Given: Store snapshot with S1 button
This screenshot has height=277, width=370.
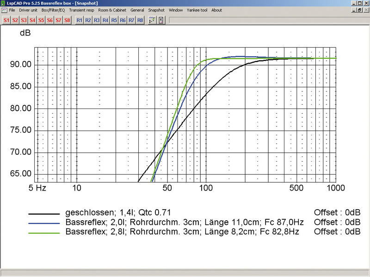Looking at the screenshot, I should click(x=6, y=20).
